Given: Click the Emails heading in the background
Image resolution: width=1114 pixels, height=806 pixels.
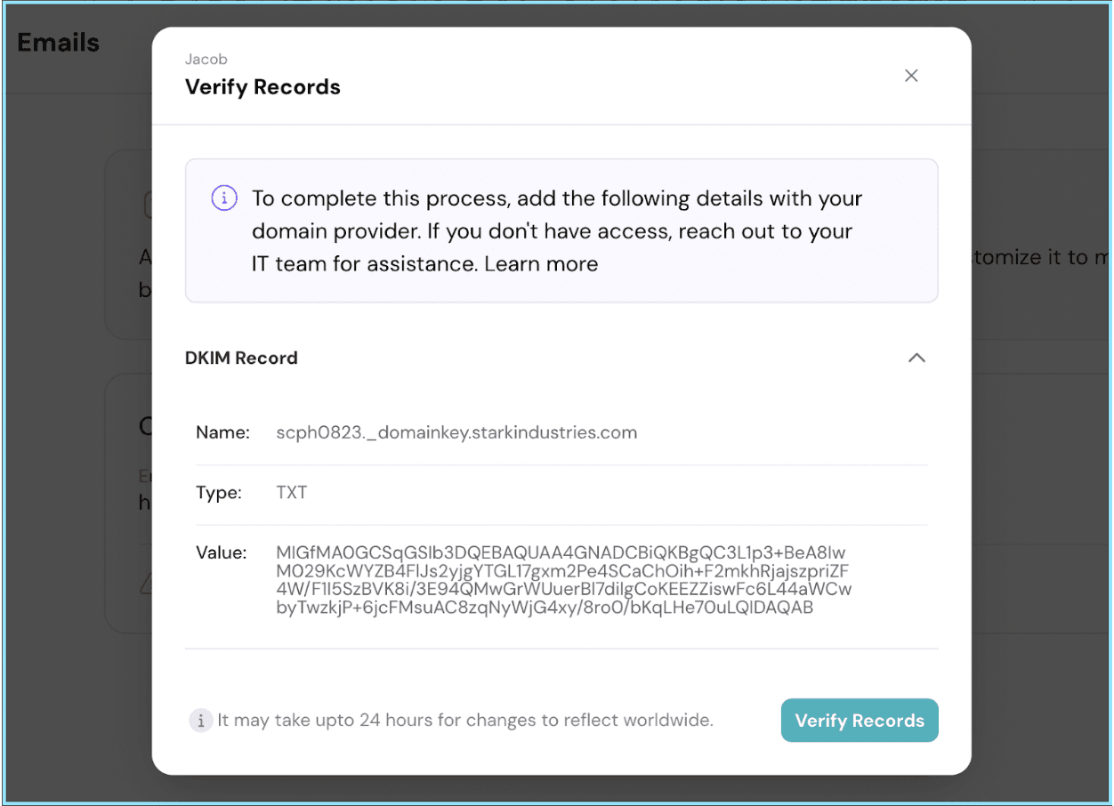Looking at the screenshot, I should pyautogui.click(x=59, y=43).
